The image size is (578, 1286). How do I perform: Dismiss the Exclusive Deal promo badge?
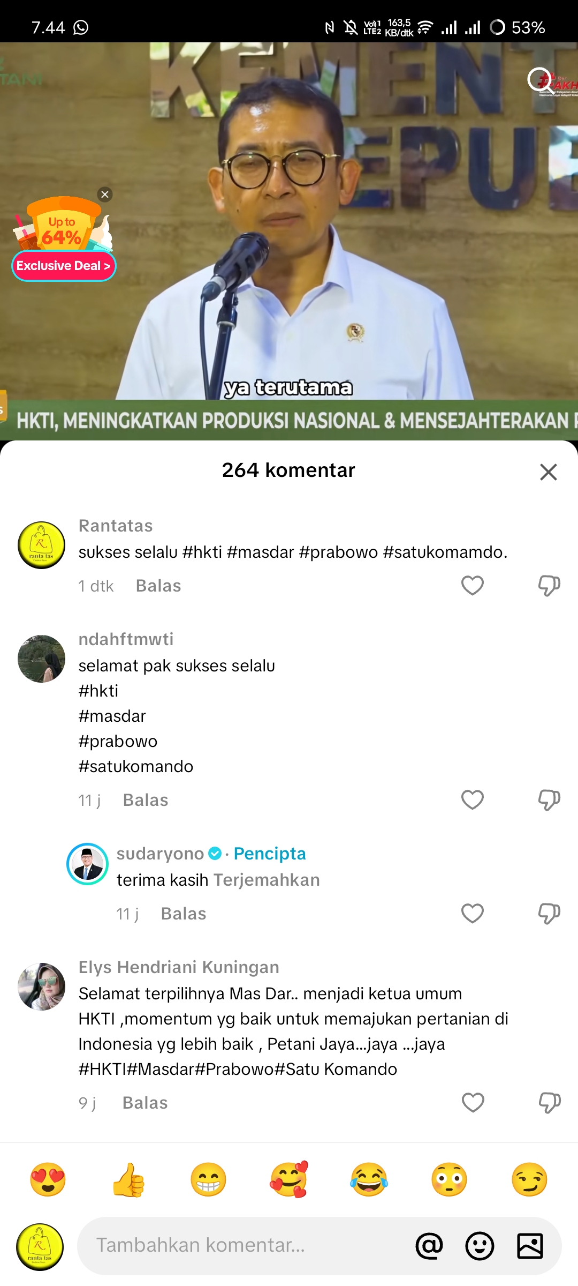click(105, 195)
